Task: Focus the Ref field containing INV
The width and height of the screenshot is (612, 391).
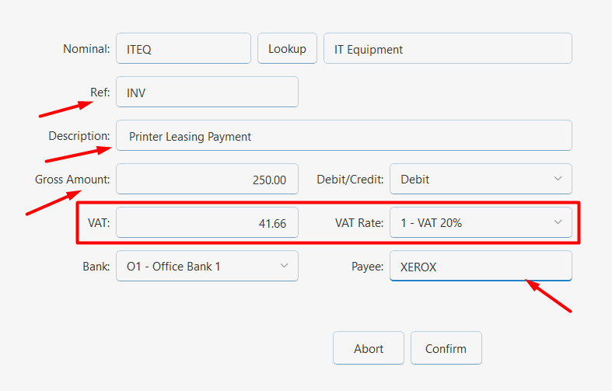Action: coord(208,92)
